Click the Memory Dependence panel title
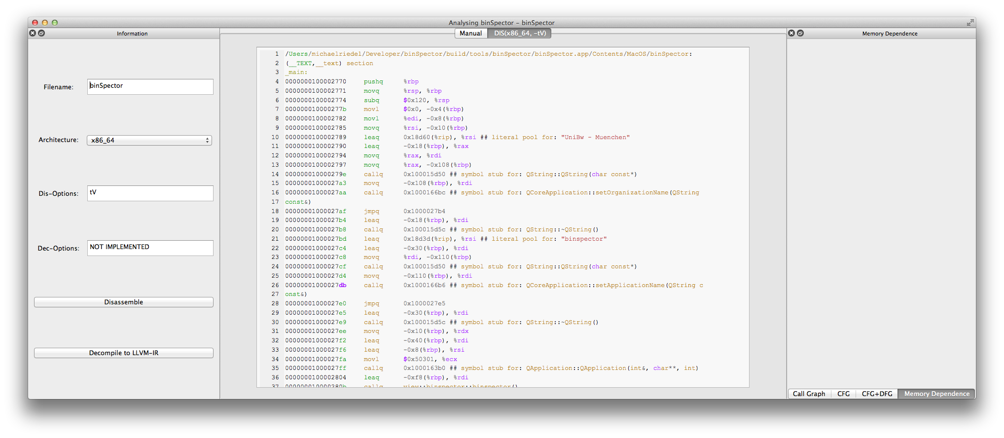The image size is (1004, 438). (x=890, y=34)
